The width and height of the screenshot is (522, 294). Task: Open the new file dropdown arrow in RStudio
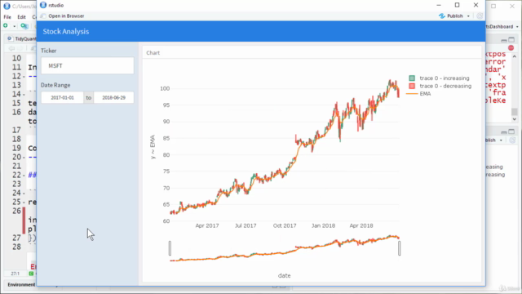click(15, 26)
